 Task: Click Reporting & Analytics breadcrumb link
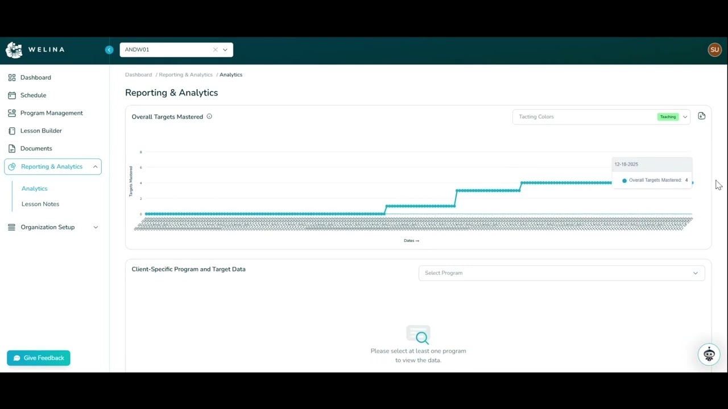point(186,75)
